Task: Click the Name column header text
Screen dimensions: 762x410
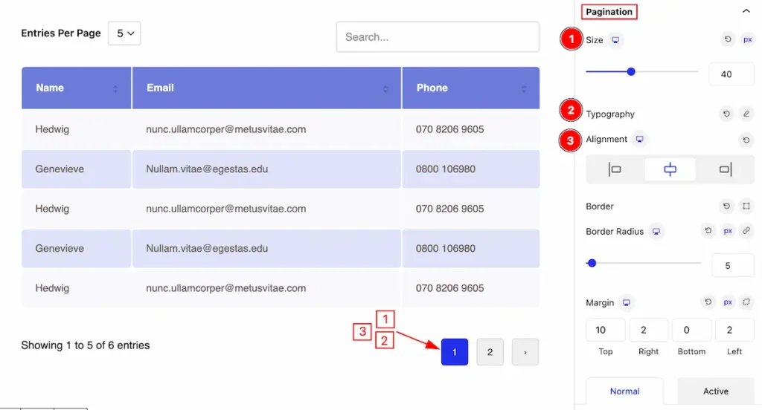Action: [50, 88]
